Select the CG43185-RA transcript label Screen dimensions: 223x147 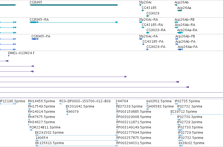(152, 25)
